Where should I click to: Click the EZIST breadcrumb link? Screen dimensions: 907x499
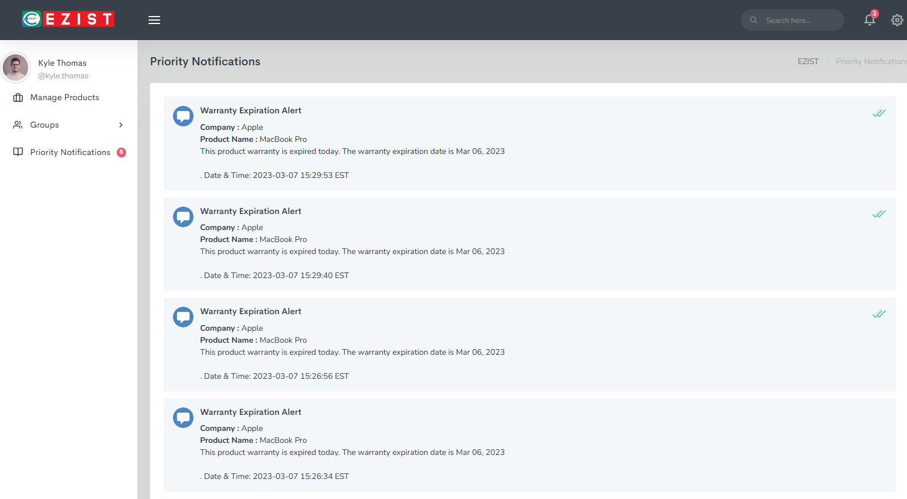(x=808, y=61)
